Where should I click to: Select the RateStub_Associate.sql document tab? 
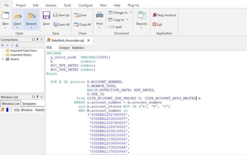pos(68,40)
